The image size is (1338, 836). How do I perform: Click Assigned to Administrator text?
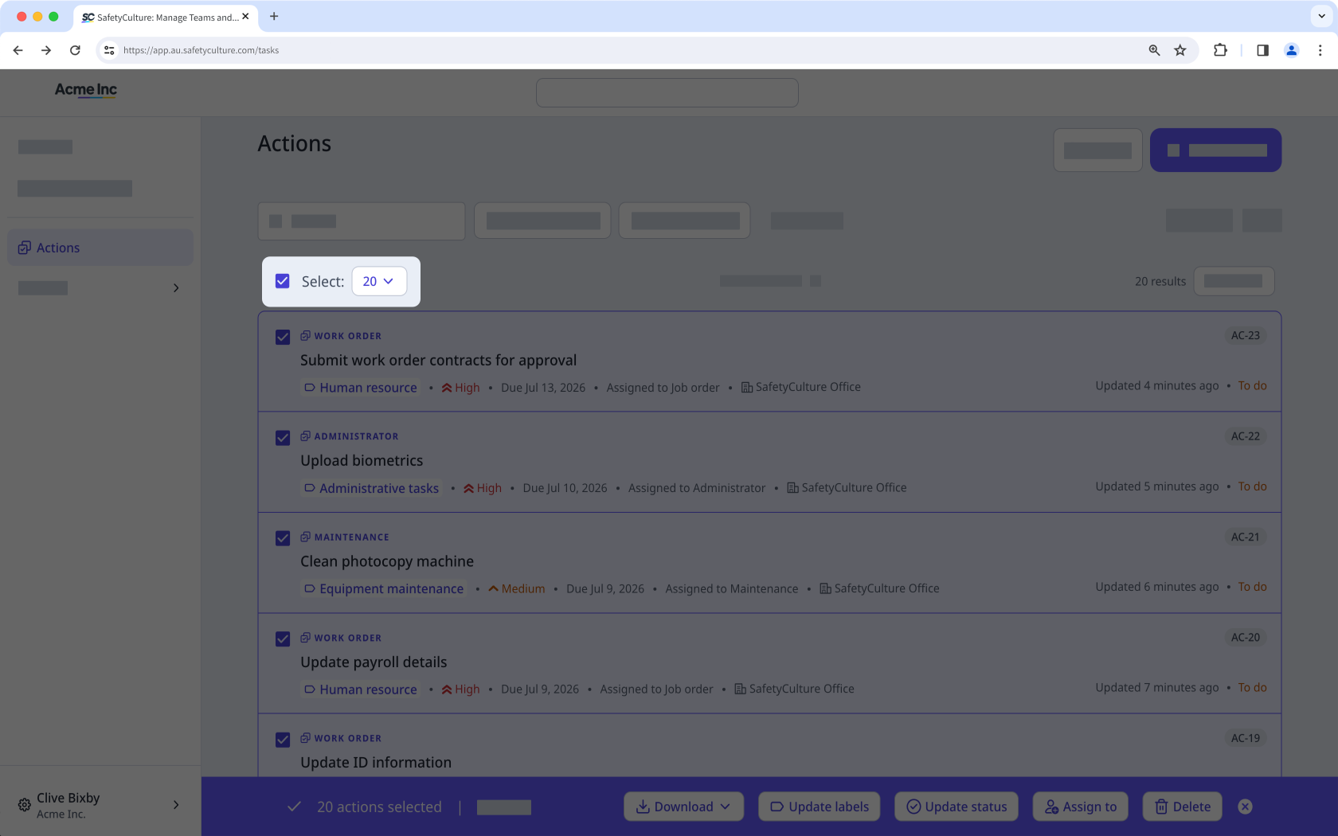[697, 488]
